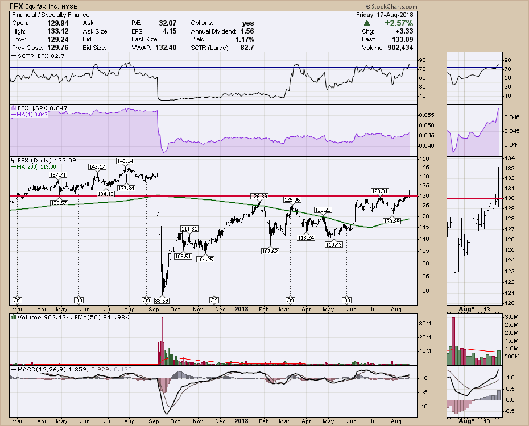Click the 88.69 low price label
The width and height of the screenshot is (529, 426).
162,300
